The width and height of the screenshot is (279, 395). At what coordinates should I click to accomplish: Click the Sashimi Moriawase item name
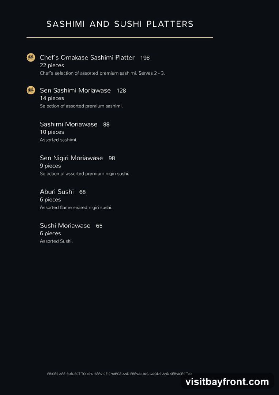pos(68,124)
